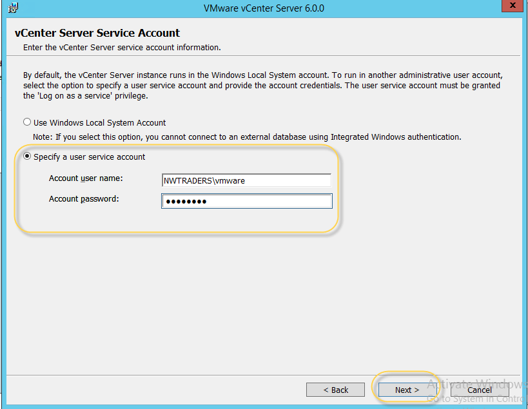The height and width of the screenshot is (409, 528).
Task: Click the 'Account password:' label
Action: point(84,199)
